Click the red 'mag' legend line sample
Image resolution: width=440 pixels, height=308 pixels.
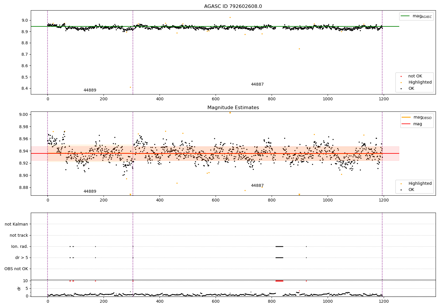[406, 124]
